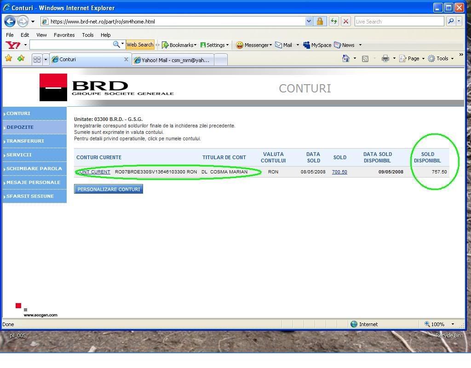The image size is (471, 368).
Task: Stop loading with the red X icon
Action: click(346, 22)
